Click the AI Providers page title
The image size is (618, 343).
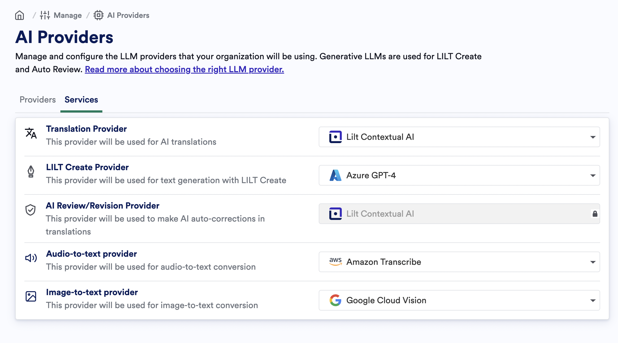[x=64, y=37]
